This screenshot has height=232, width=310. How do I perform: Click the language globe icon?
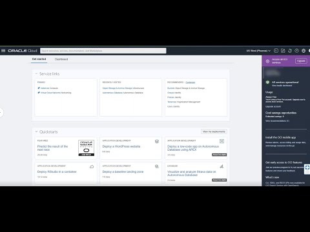(x=304, y=51)
